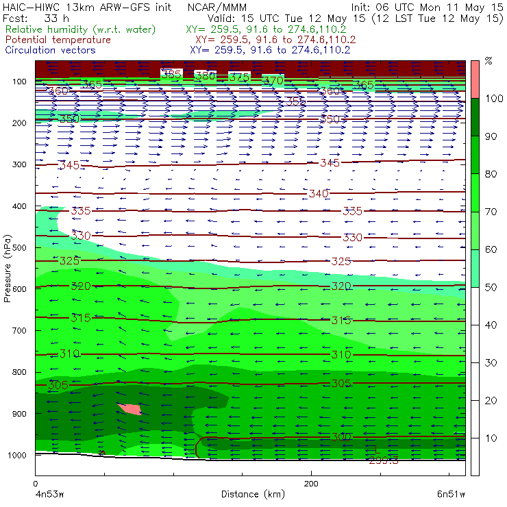This screenshot has height=507, width=507.
Task: Select the green 'XY= 259.5, 91.6 to 274.6,110.2' text
Action: (266, 29)
